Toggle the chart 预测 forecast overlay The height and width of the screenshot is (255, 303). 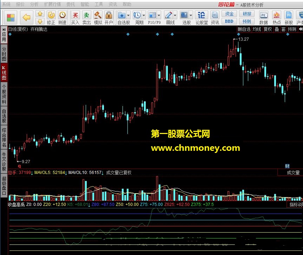(x=292, y=29)
